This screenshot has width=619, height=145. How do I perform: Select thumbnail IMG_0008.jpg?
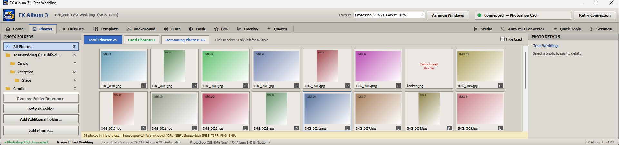[429, 111]
